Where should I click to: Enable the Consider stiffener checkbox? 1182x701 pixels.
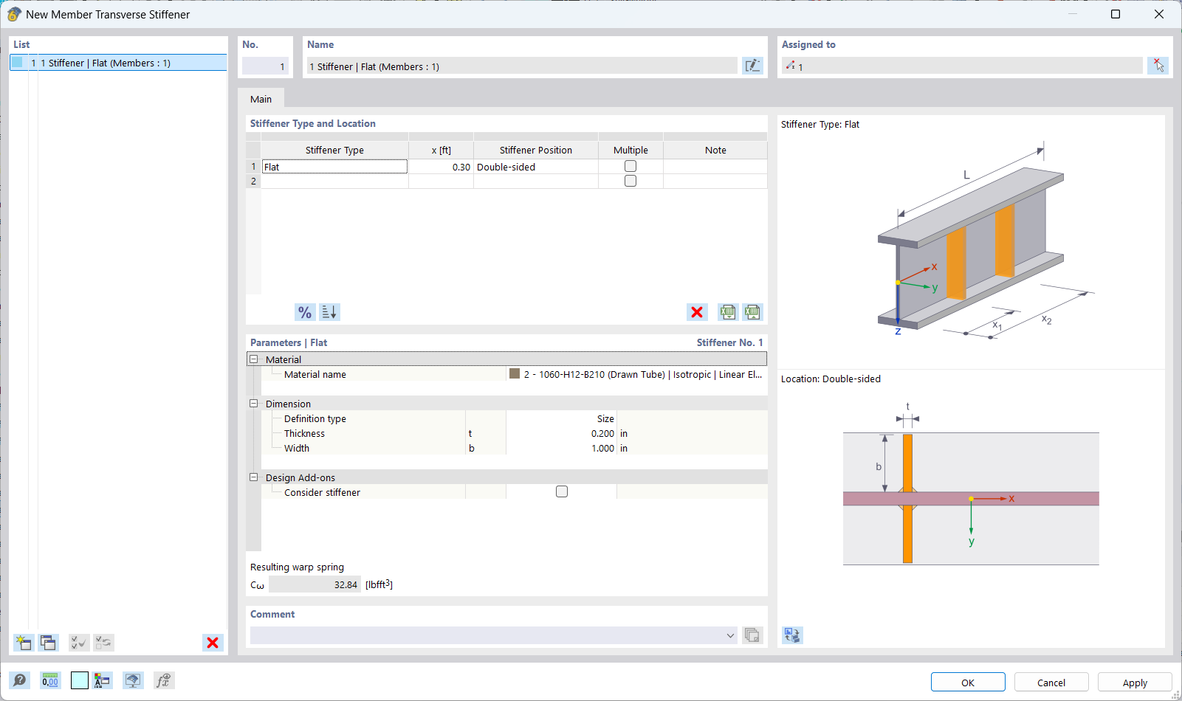(562, 491)
